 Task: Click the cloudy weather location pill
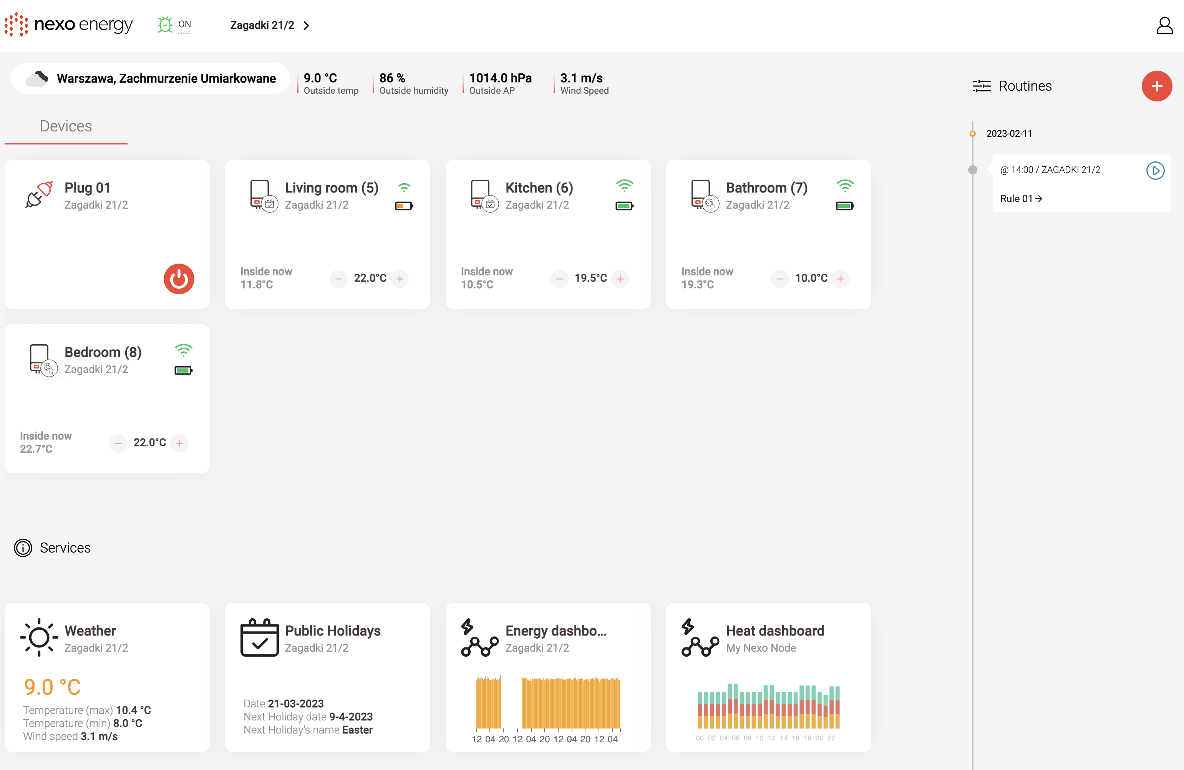[150, 78]
